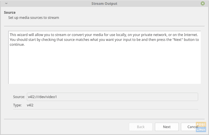
Task: Click the greyed-out Back button
Action: point(141,127)
